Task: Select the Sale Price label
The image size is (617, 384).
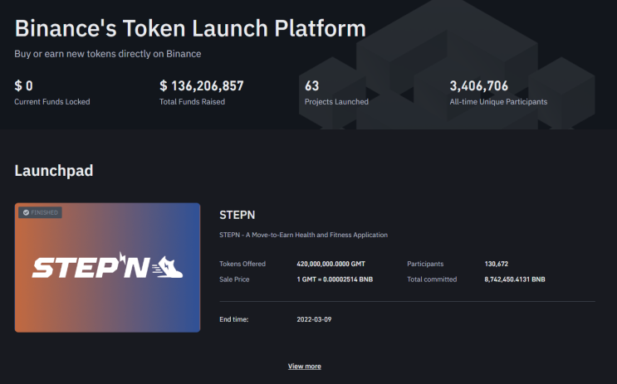Action: click(x=234, y=279)
